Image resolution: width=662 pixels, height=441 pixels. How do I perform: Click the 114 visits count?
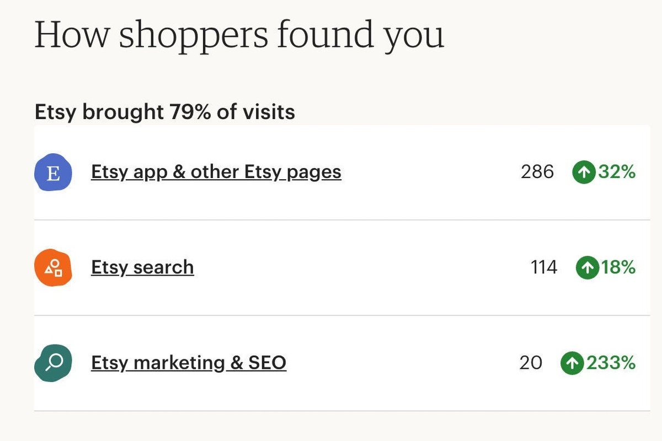[544, 268]
